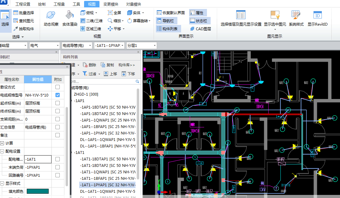Click the 填充颜色 teal color swatch

[x=38, y=191]
